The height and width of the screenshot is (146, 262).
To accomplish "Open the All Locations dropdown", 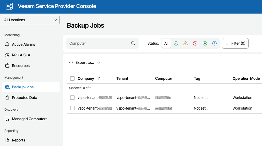I will coord(30,20).
